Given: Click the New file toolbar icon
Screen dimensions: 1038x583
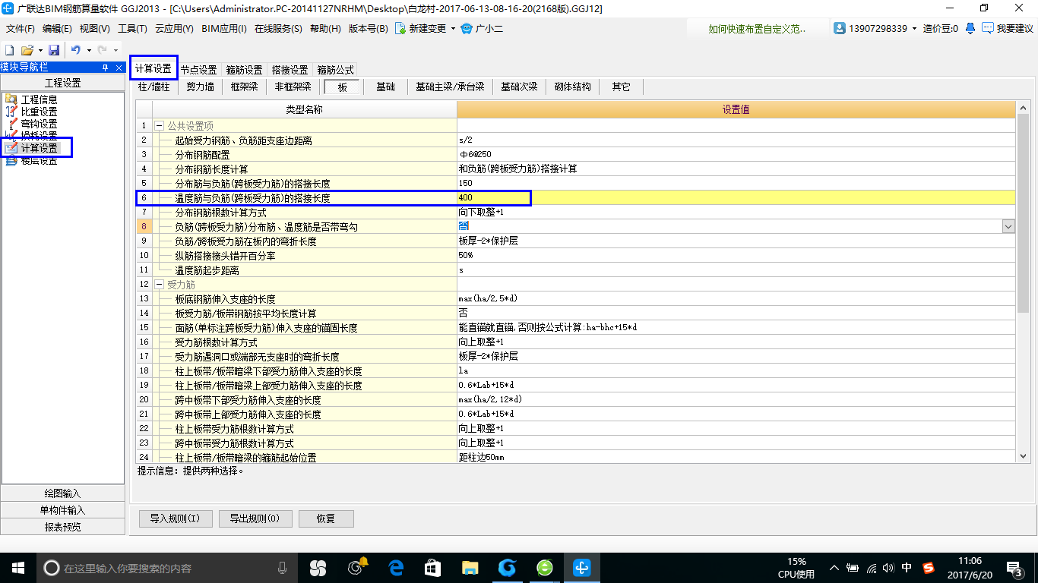Looking at the screenshot, I should pos(10,50).
